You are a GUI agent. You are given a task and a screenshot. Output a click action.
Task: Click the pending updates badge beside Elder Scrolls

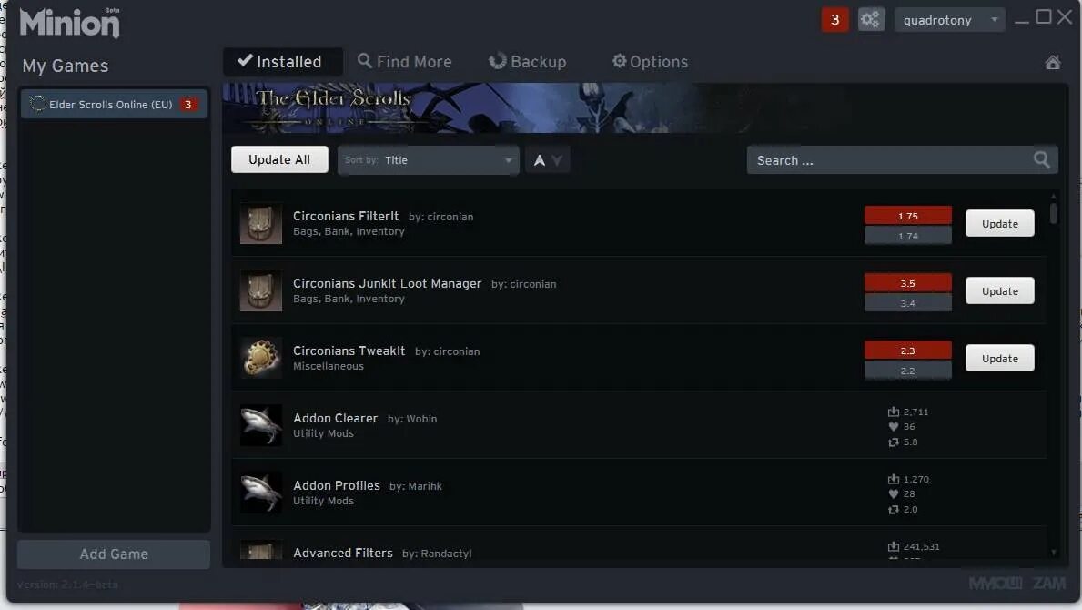coord(187,104)
